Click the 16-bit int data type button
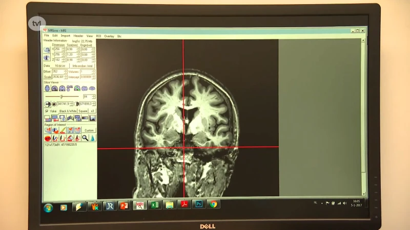The height and width of the screenshot is (230, 410). (x=60, y=66)
